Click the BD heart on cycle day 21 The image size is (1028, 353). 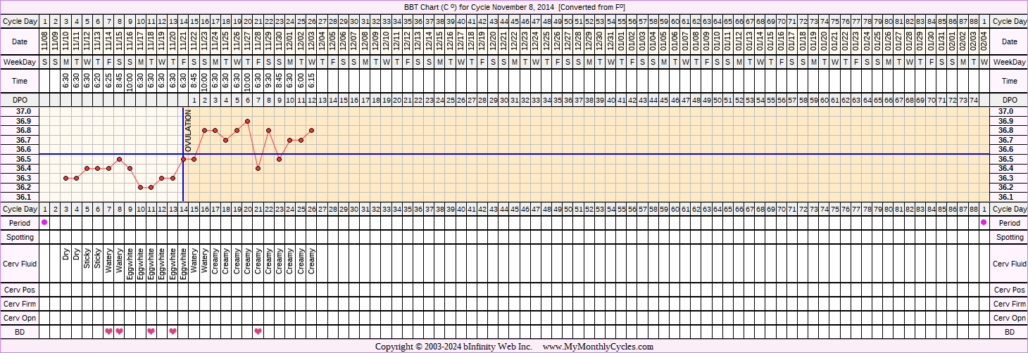(x=258, y=331)
